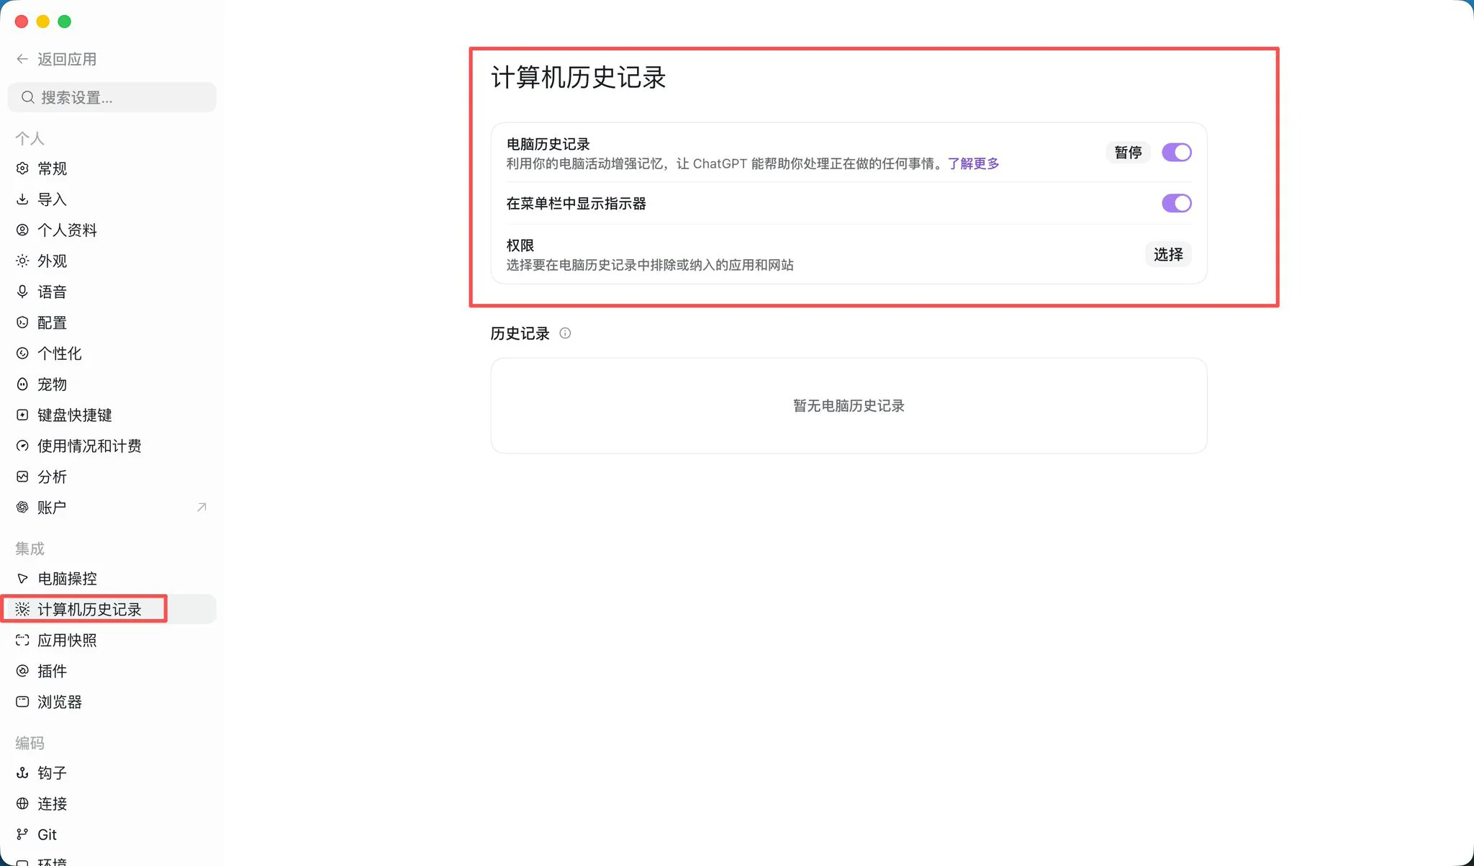
Task: Open 插件 in the sidebar
Action: tap(112, 671)
